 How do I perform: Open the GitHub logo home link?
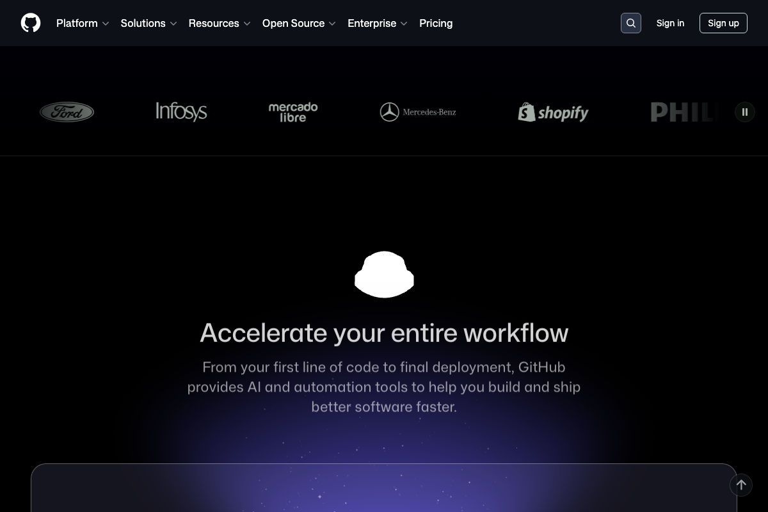(31, 23)
